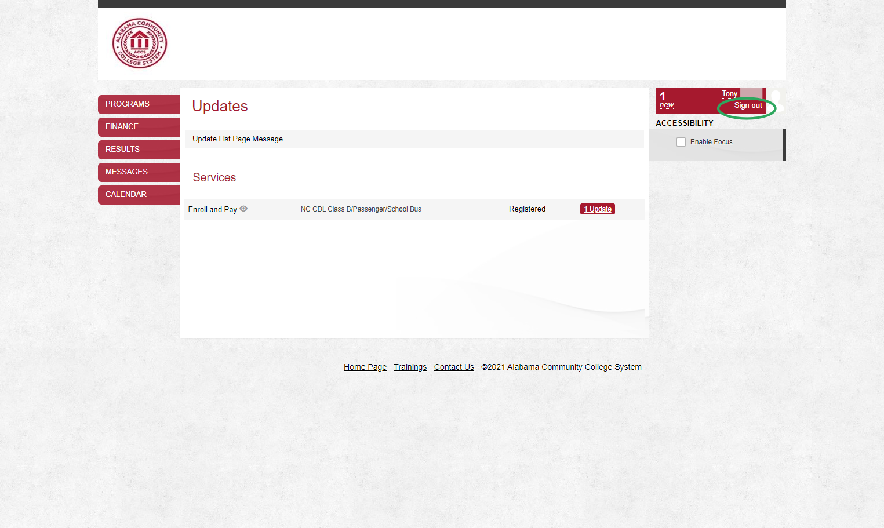The image size is (884, 528).
Task: Click the ©2021 Alabama Community College System text
Action: pos(561,367)
